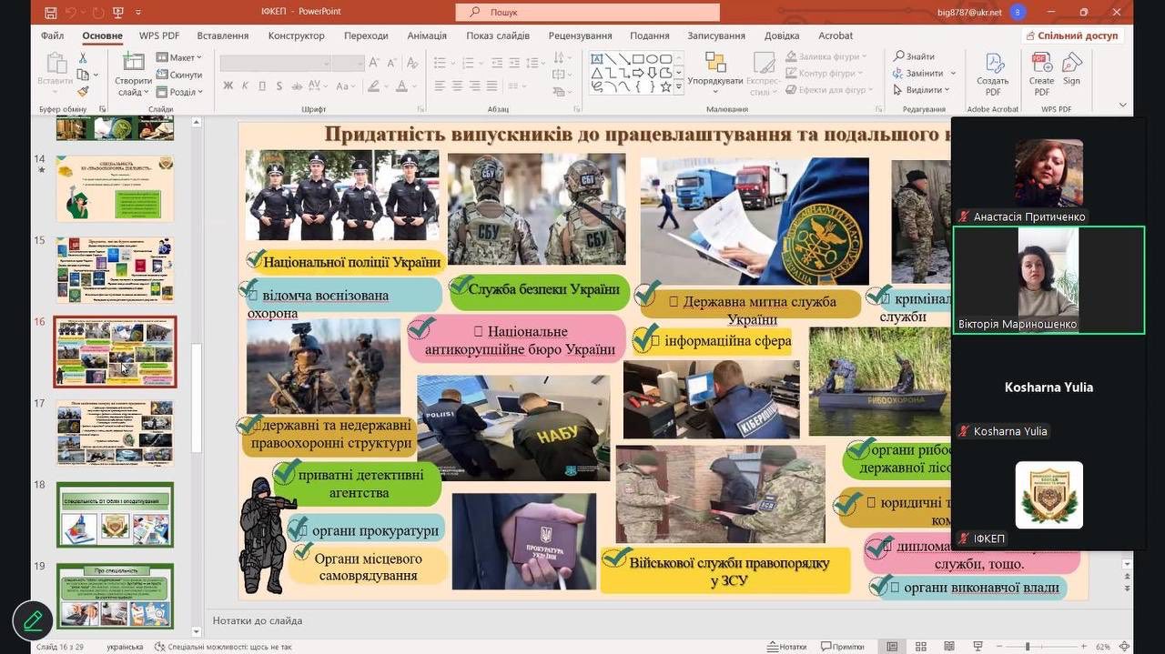This screenshot has height=654, width=1165.
Task: Click the українська language indicator
Action: point(125,647)
